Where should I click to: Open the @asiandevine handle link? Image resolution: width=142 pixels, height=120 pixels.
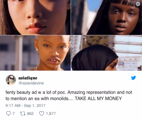pos(31,83)
